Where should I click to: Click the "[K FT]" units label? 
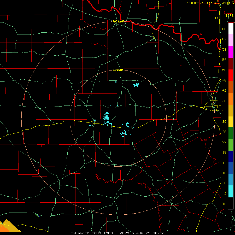[x=221, y=18]
